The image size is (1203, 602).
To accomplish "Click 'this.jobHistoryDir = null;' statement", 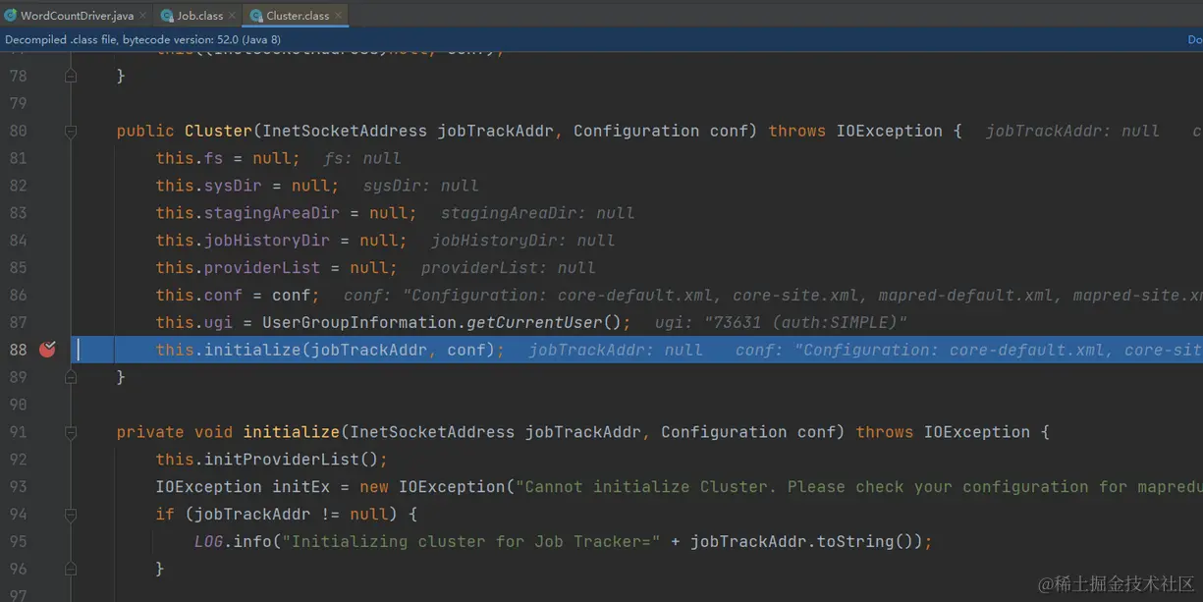I will (281, 241).
